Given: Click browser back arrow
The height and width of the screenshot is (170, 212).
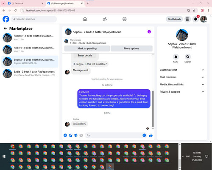Looking at the screenshot, I should point(4,11).
